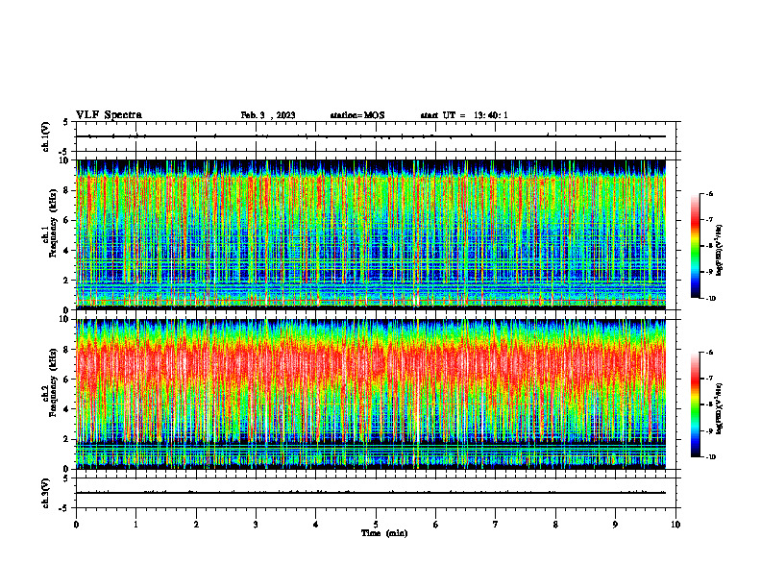Click the ch.1(V) waveform axis label
Image resolution: width=761 pixels, height=588 pixels.
click(x=45, y=136)
